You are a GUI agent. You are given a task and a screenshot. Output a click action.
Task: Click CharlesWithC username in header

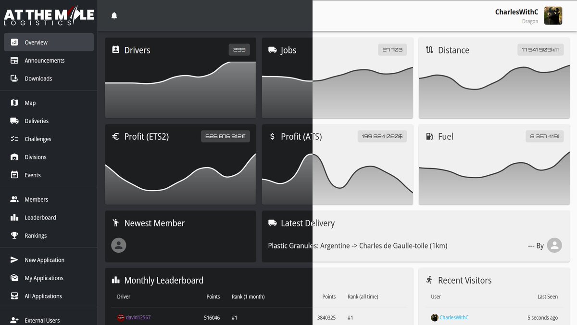pyautogui.click(x=516, y=12)
